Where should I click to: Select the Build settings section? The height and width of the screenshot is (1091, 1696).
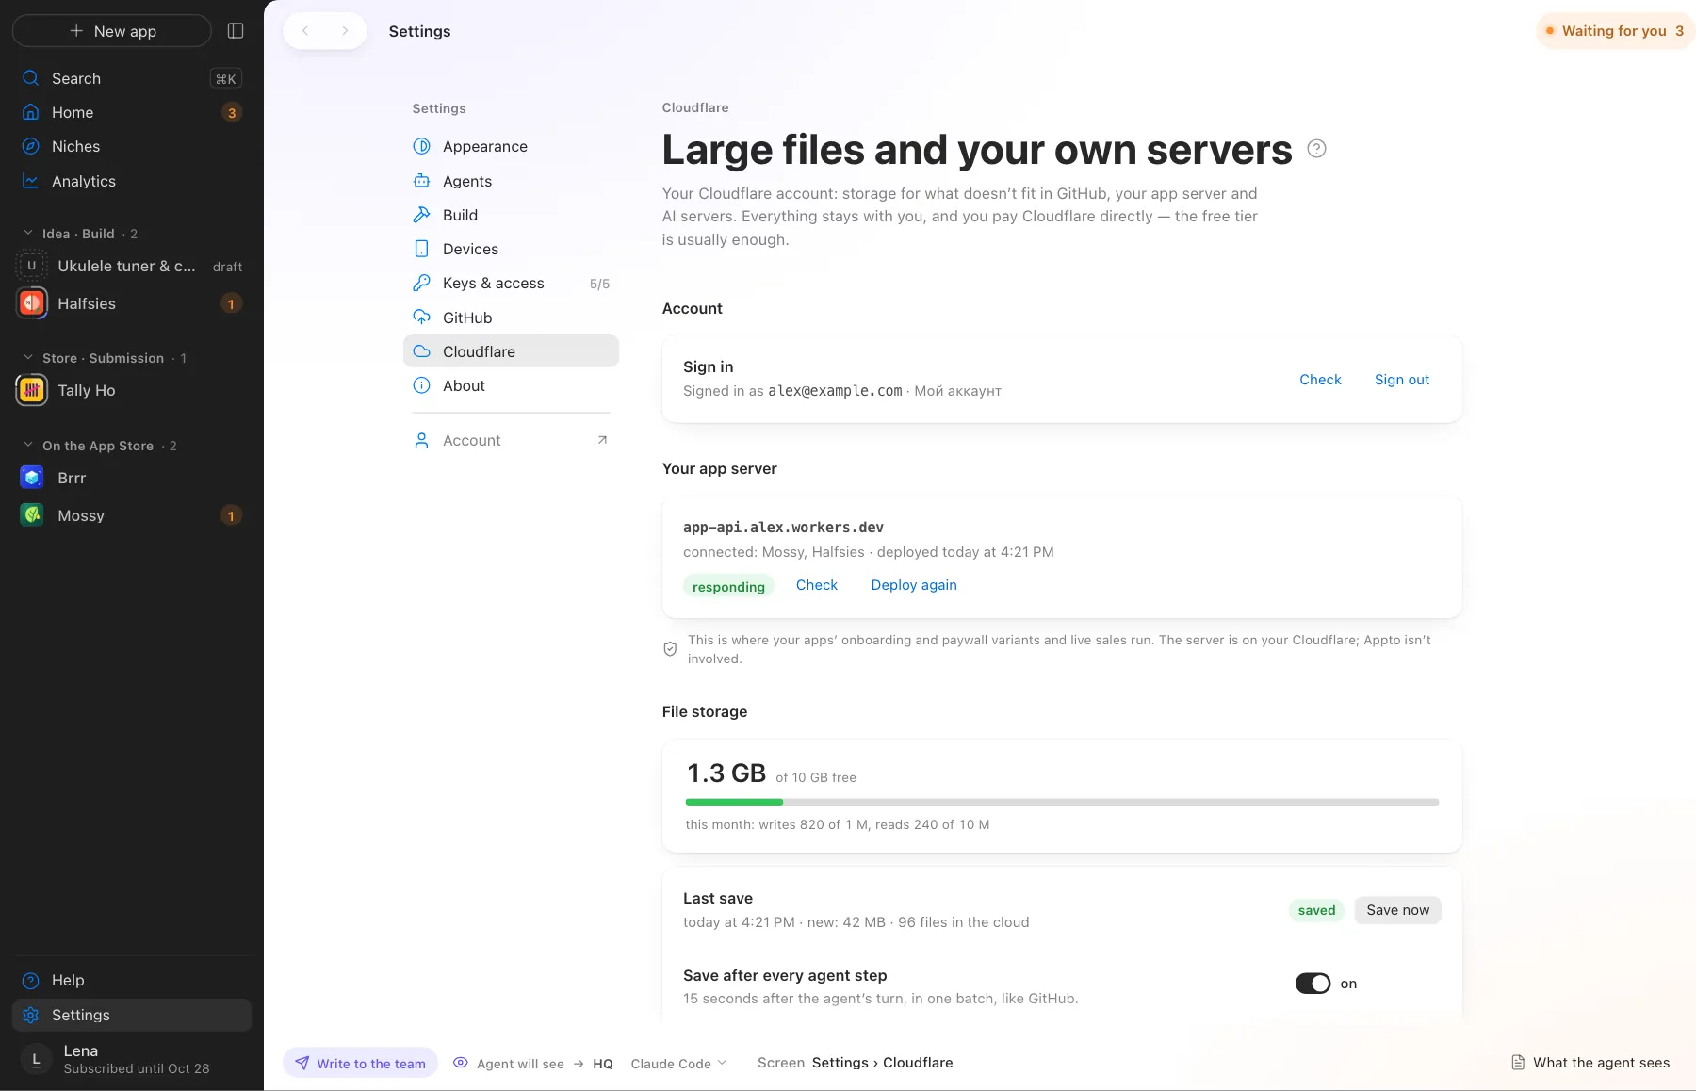(511, 215)
